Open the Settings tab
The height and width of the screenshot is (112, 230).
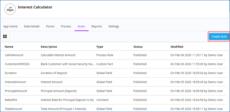point(114,26)
